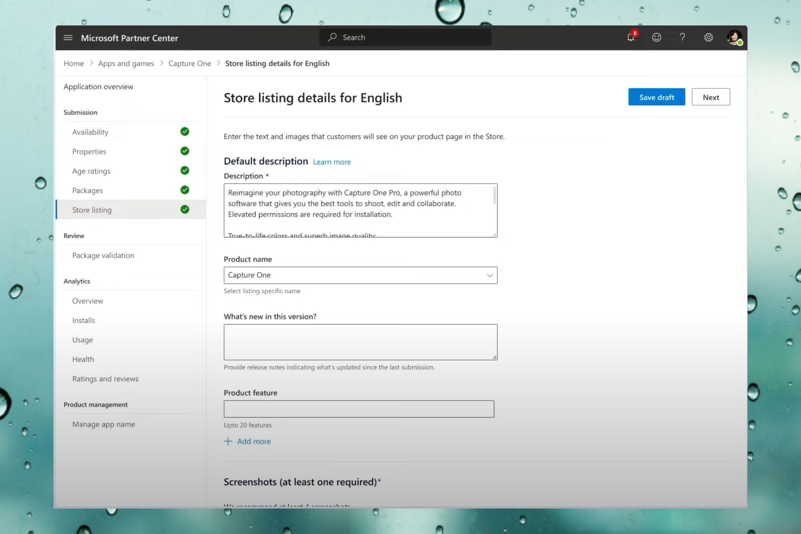Viewport: 801px width, 534px height.
Task: Click the 'Analytics' sidebar heading
Action: tap(77, 281)
